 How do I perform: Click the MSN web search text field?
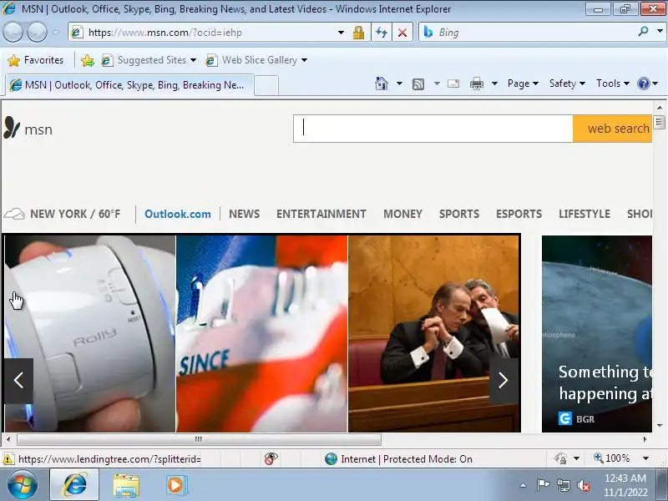pyautogui.click(x=433, y=129)
